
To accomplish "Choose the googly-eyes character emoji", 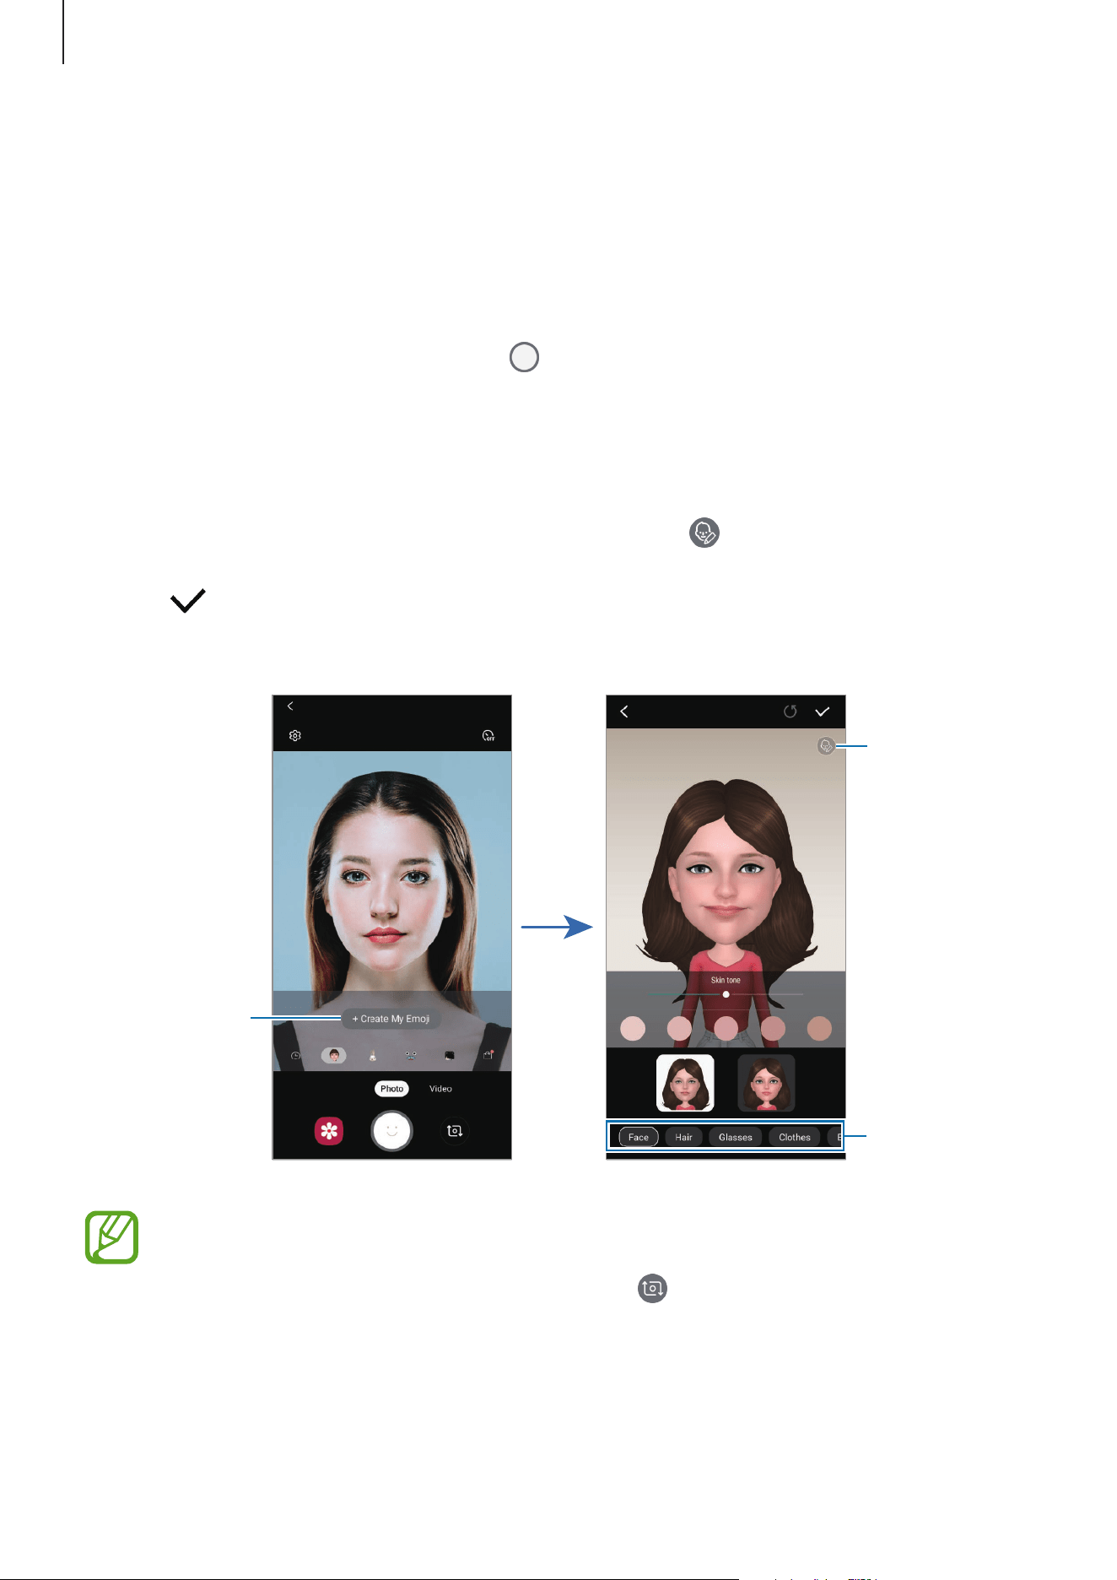I will click(411, 1056).
